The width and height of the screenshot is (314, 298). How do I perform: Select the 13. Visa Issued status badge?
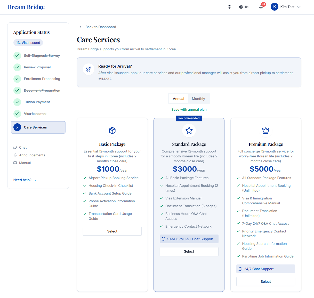(28, 43)
